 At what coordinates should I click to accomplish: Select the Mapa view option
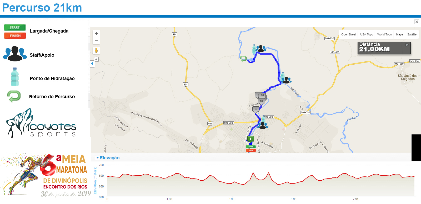click(x=399, y=34)
